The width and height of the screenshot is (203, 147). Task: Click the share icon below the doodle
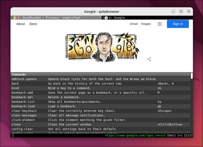(149, 59)
